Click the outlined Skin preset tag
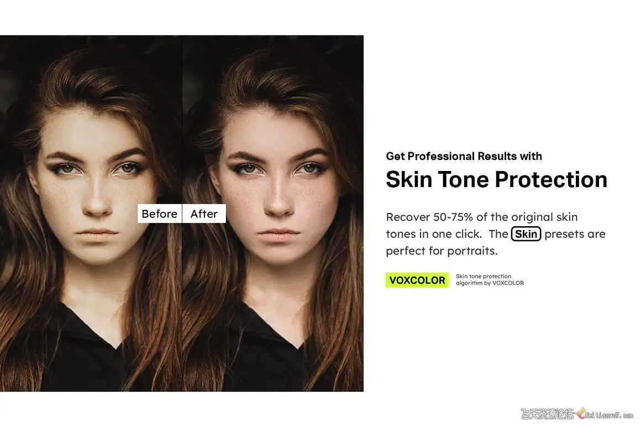641x427 pixels. [x=526, y=234]
